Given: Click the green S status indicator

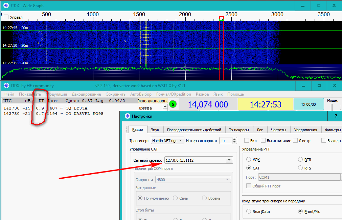Looking at the screenshot, I should [x=173, y=104].
